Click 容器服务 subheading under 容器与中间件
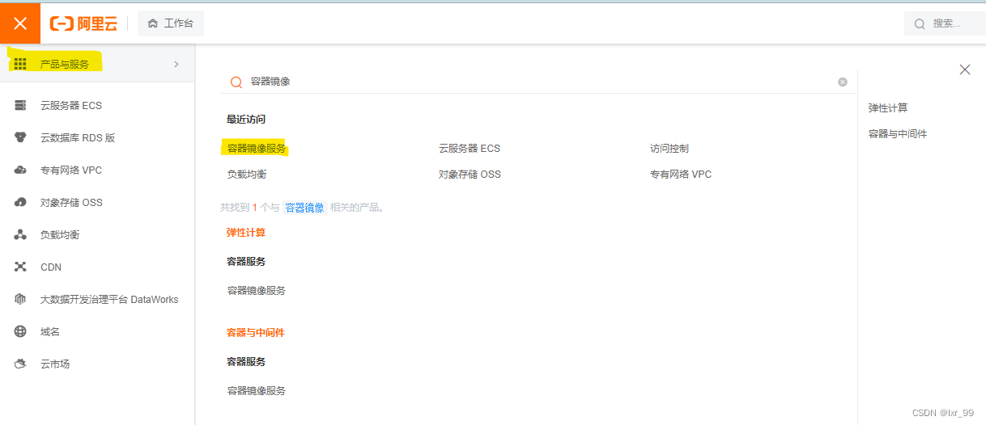 point(246,361)
